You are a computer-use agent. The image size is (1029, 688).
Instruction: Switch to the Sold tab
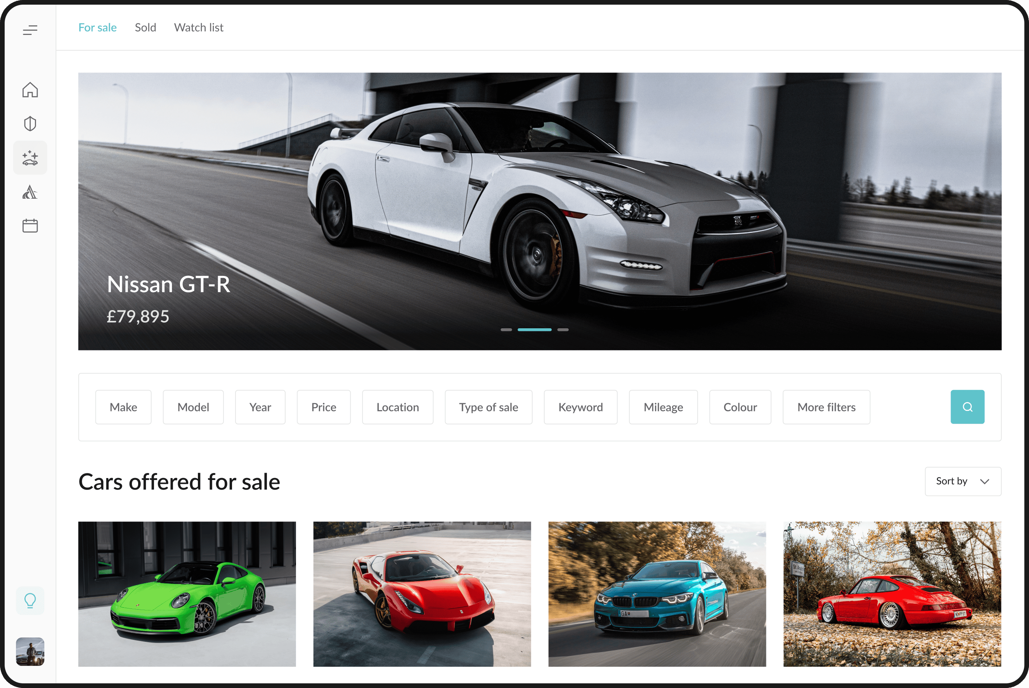(x=145, y=28)
